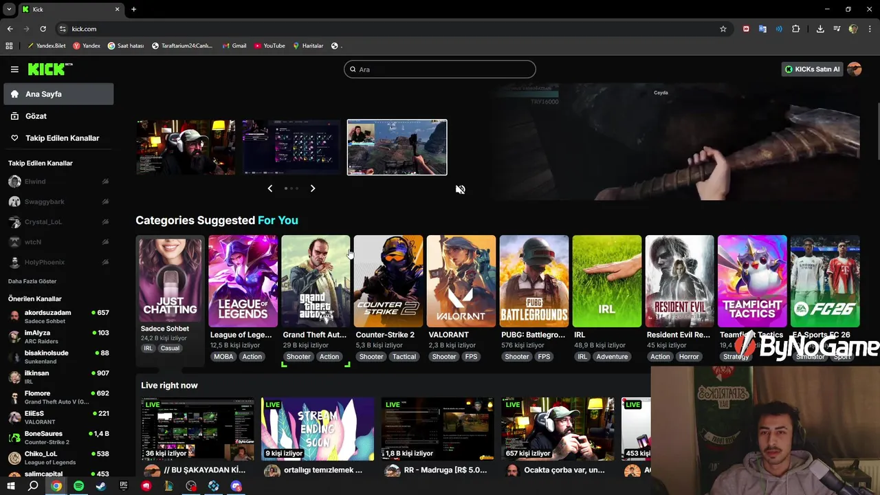Image resolution: width=880 pixels, height=495 pixels.
Task: Open recommended channel BoneSaures
Action: [x=58, y=437]
